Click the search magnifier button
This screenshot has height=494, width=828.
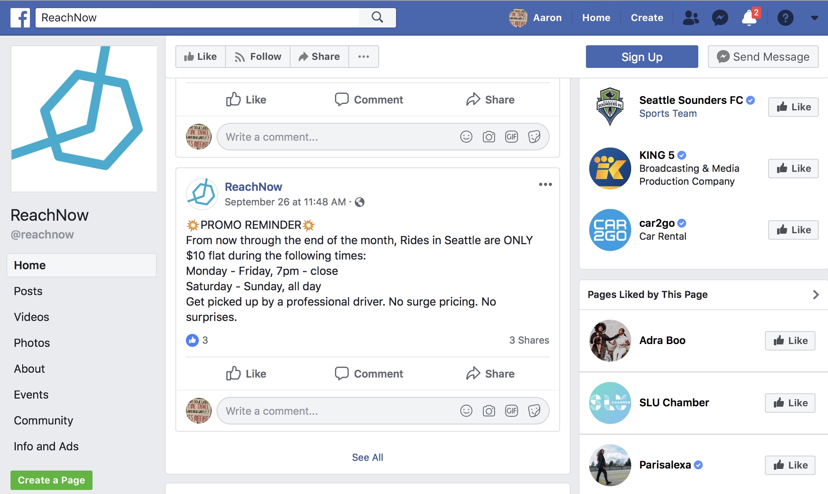pos(377,17)
